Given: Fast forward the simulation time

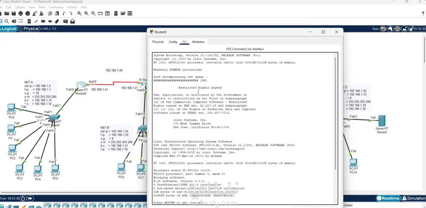Looking at the screenshot, I should click(x=30, y=199).
